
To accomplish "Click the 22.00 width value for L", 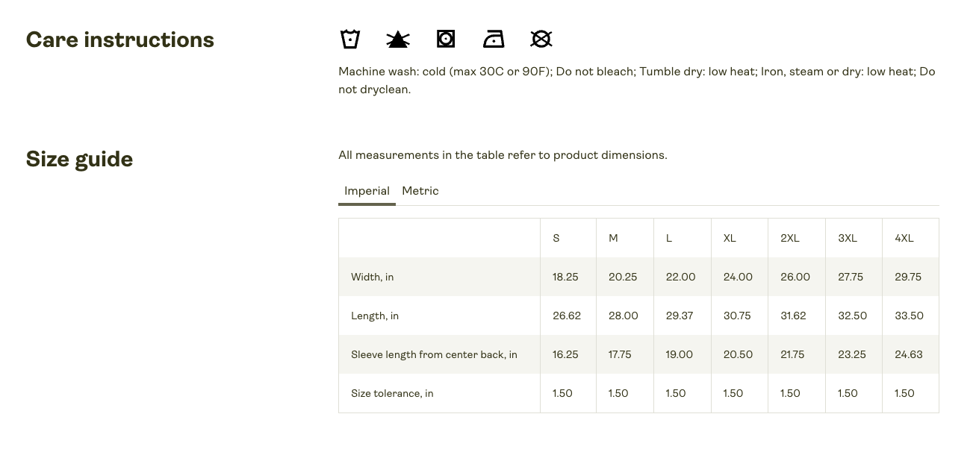I will tap(680, 277).
